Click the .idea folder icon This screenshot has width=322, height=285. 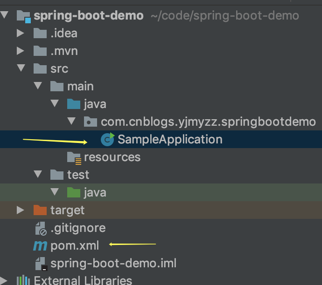point(40,34)
